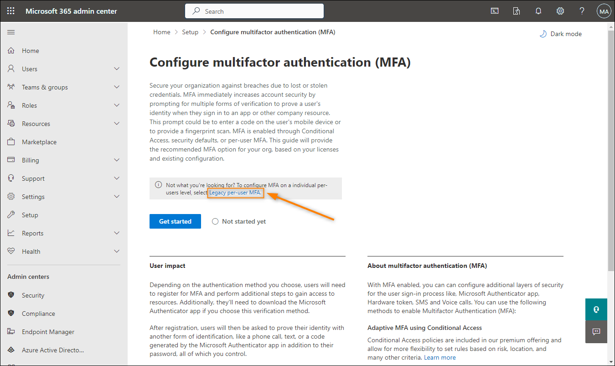Open the Cloud Shell icon in header
Image resolution: width=615 pixels, height=366 pixels.
(495, 11)
